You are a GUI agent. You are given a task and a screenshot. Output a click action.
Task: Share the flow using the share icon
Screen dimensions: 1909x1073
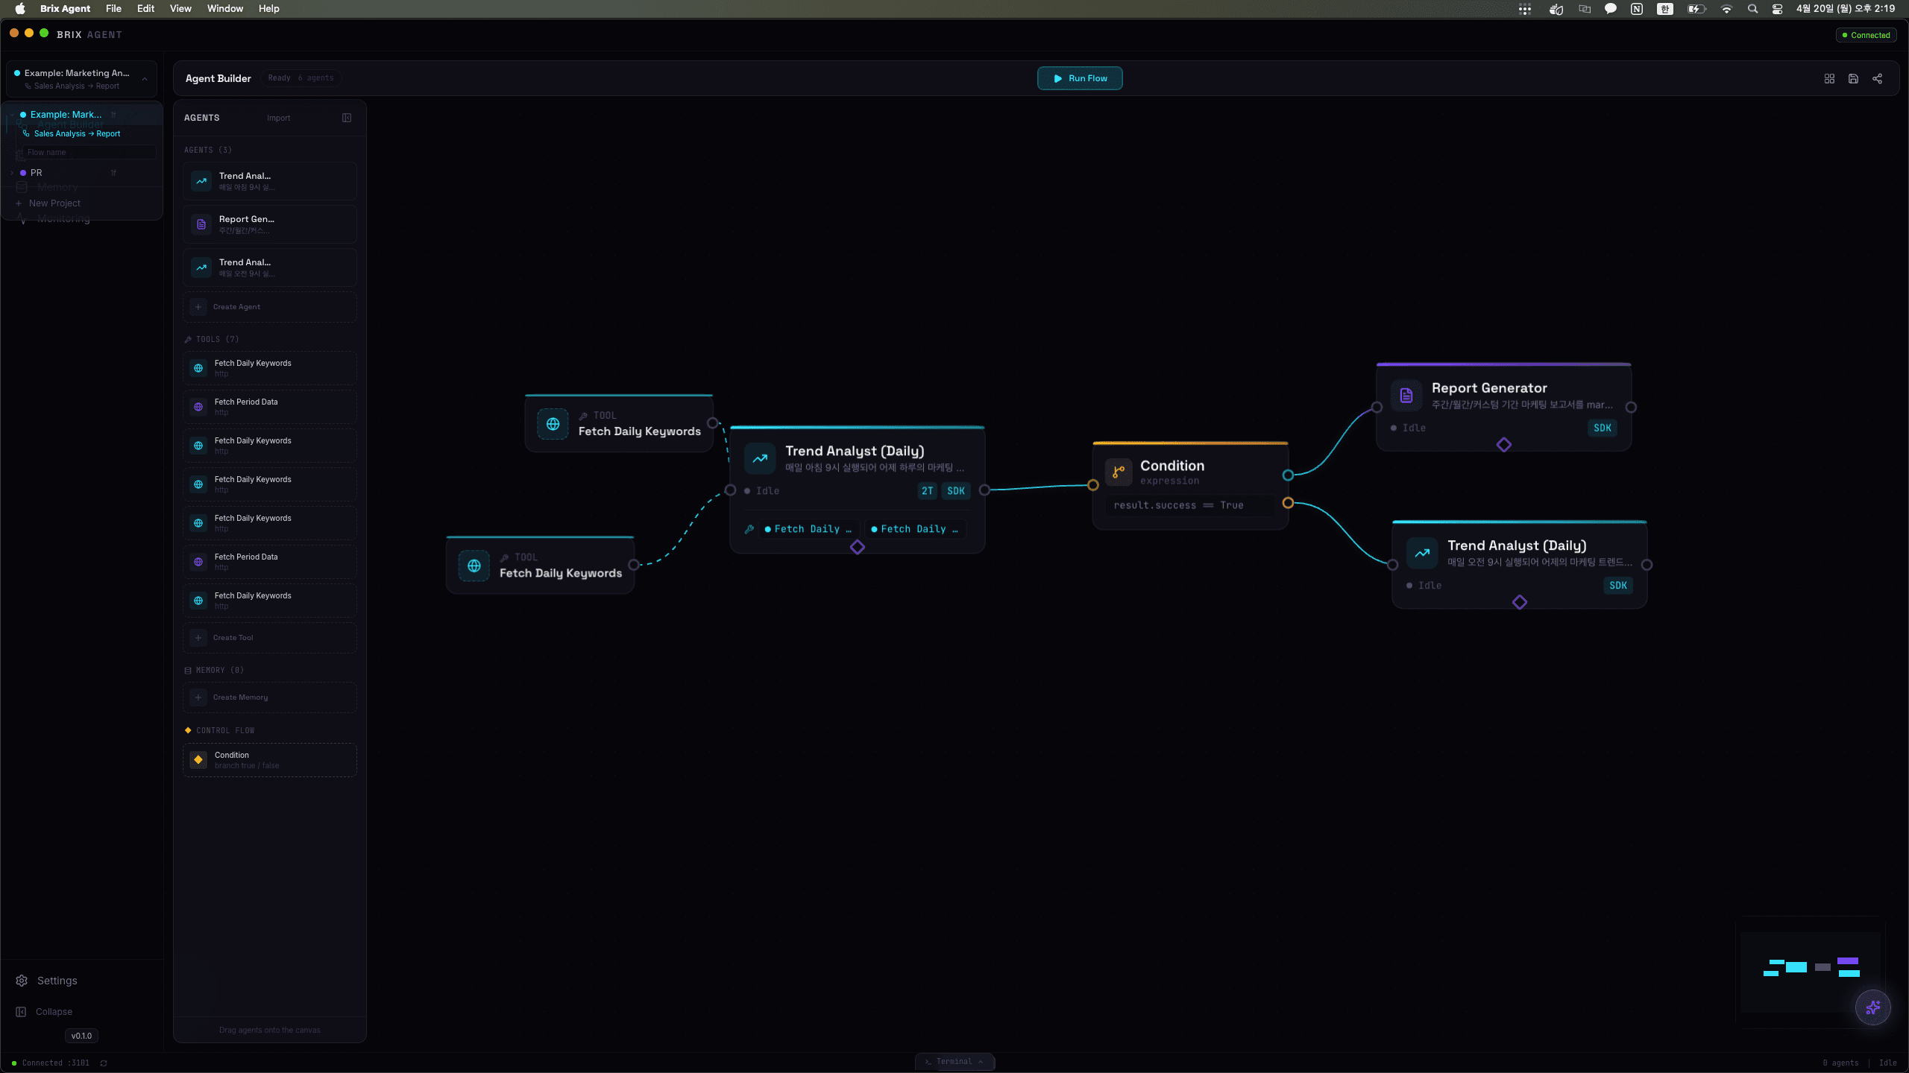(x=1877, y=78)
